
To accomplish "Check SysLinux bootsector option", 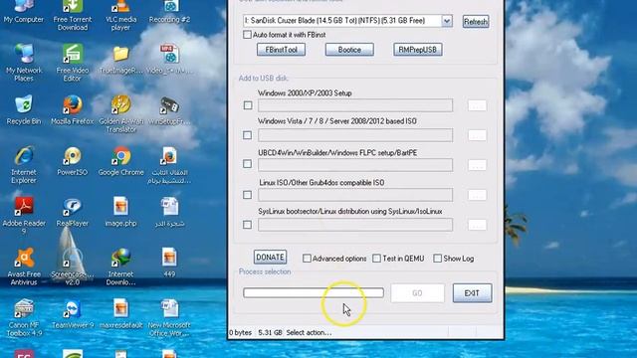I will click(x=247, y=225).
